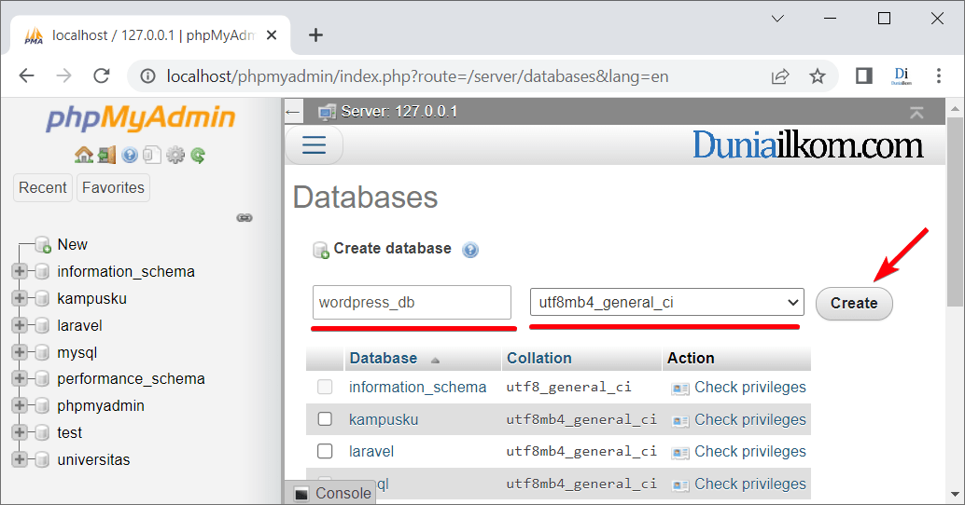
Task: Select phpmyadmin in the navigation tree
Action: click(x=100, y=405)
